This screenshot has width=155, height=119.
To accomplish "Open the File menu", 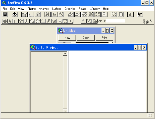I will click(5, 9).
